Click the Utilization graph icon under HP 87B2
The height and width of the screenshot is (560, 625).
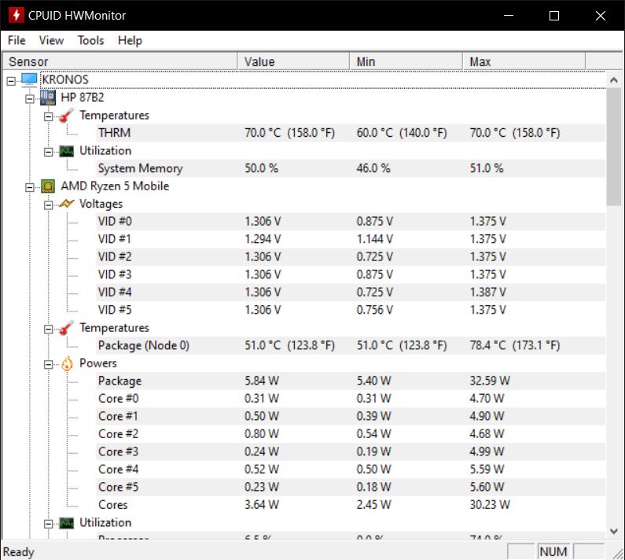(x=67, y=151)
